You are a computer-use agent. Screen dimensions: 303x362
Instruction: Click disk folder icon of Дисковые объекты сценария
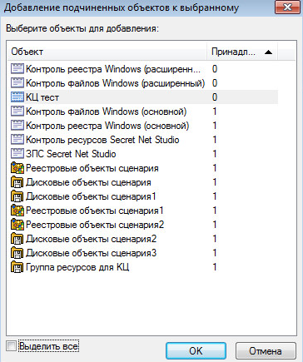tap(17, 182)
